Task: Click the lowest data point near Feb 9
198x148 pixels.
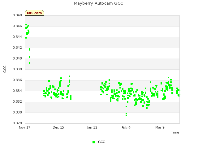Action: (127, 115)
